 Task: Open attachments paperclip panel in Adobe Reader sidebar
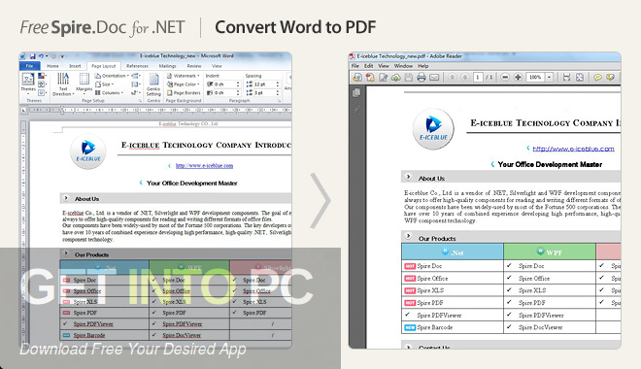(x=356, y=109)
